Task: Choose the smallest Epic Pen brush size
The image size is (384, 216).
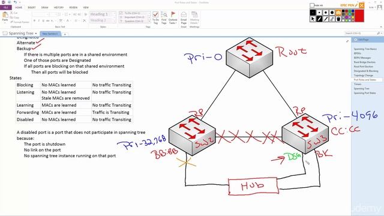Action: 313,13
